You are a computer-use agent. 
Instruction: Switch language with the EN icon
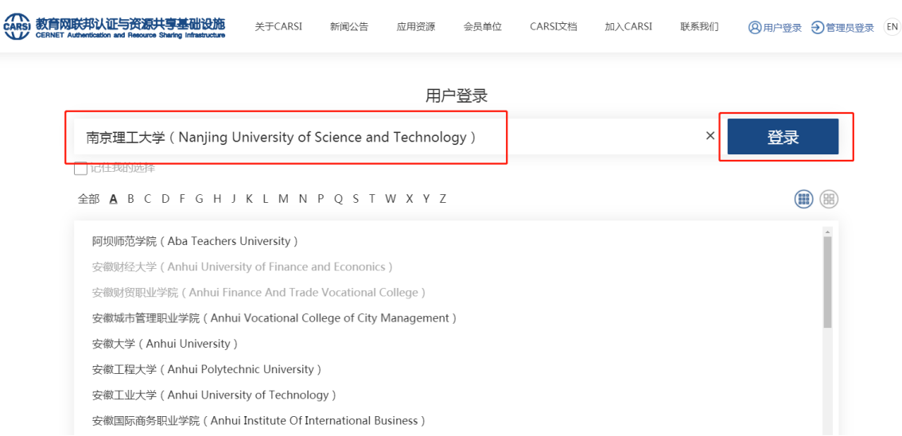[x=892, y=27]
